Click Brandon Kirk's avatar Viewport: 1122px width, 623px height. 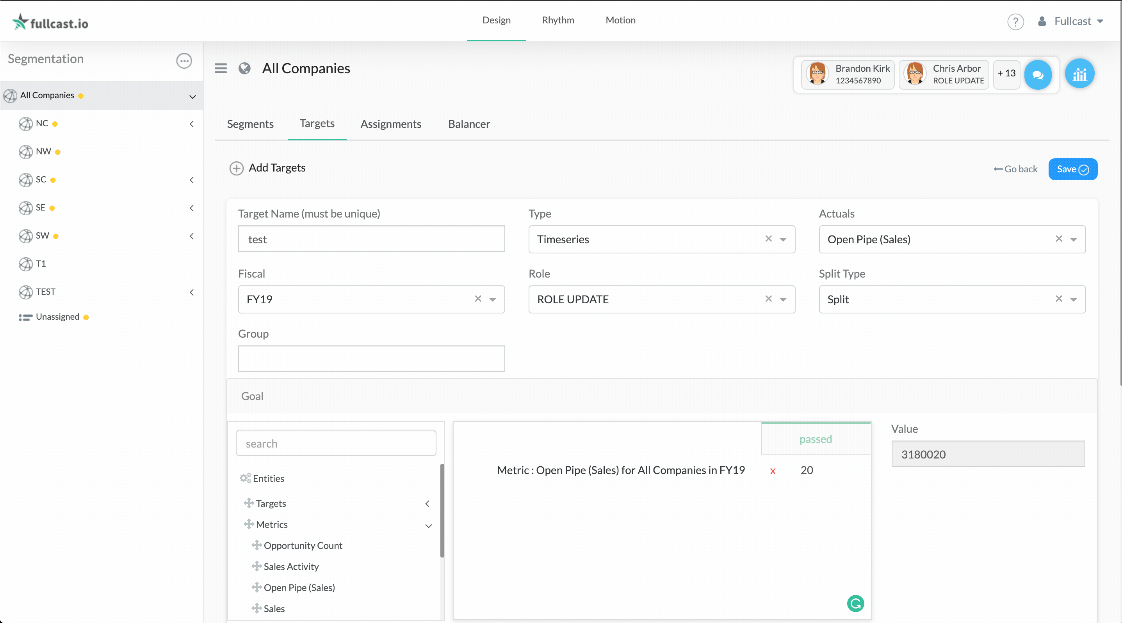pos(817,74)
